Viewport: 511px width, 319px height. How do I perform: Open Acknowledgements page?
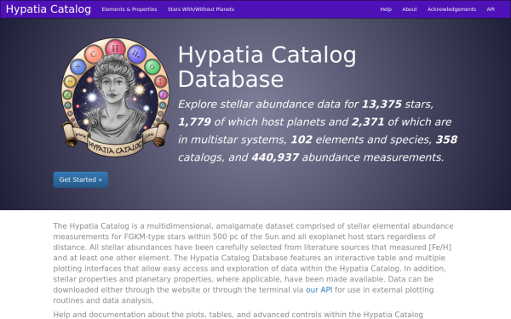451,9
